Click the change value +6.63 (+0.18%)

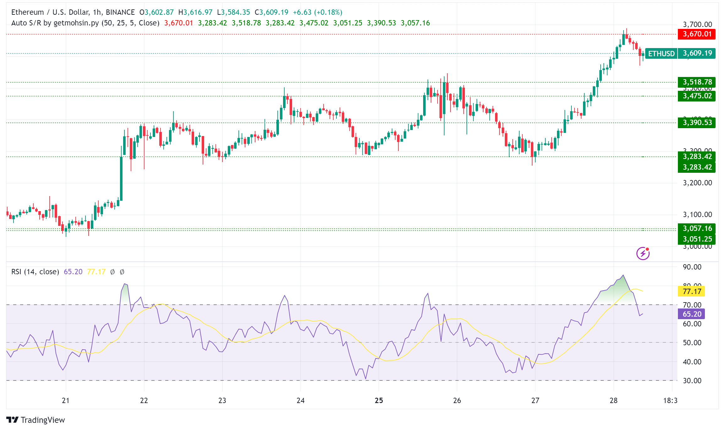pyautogui.click(x=318, y=12)
